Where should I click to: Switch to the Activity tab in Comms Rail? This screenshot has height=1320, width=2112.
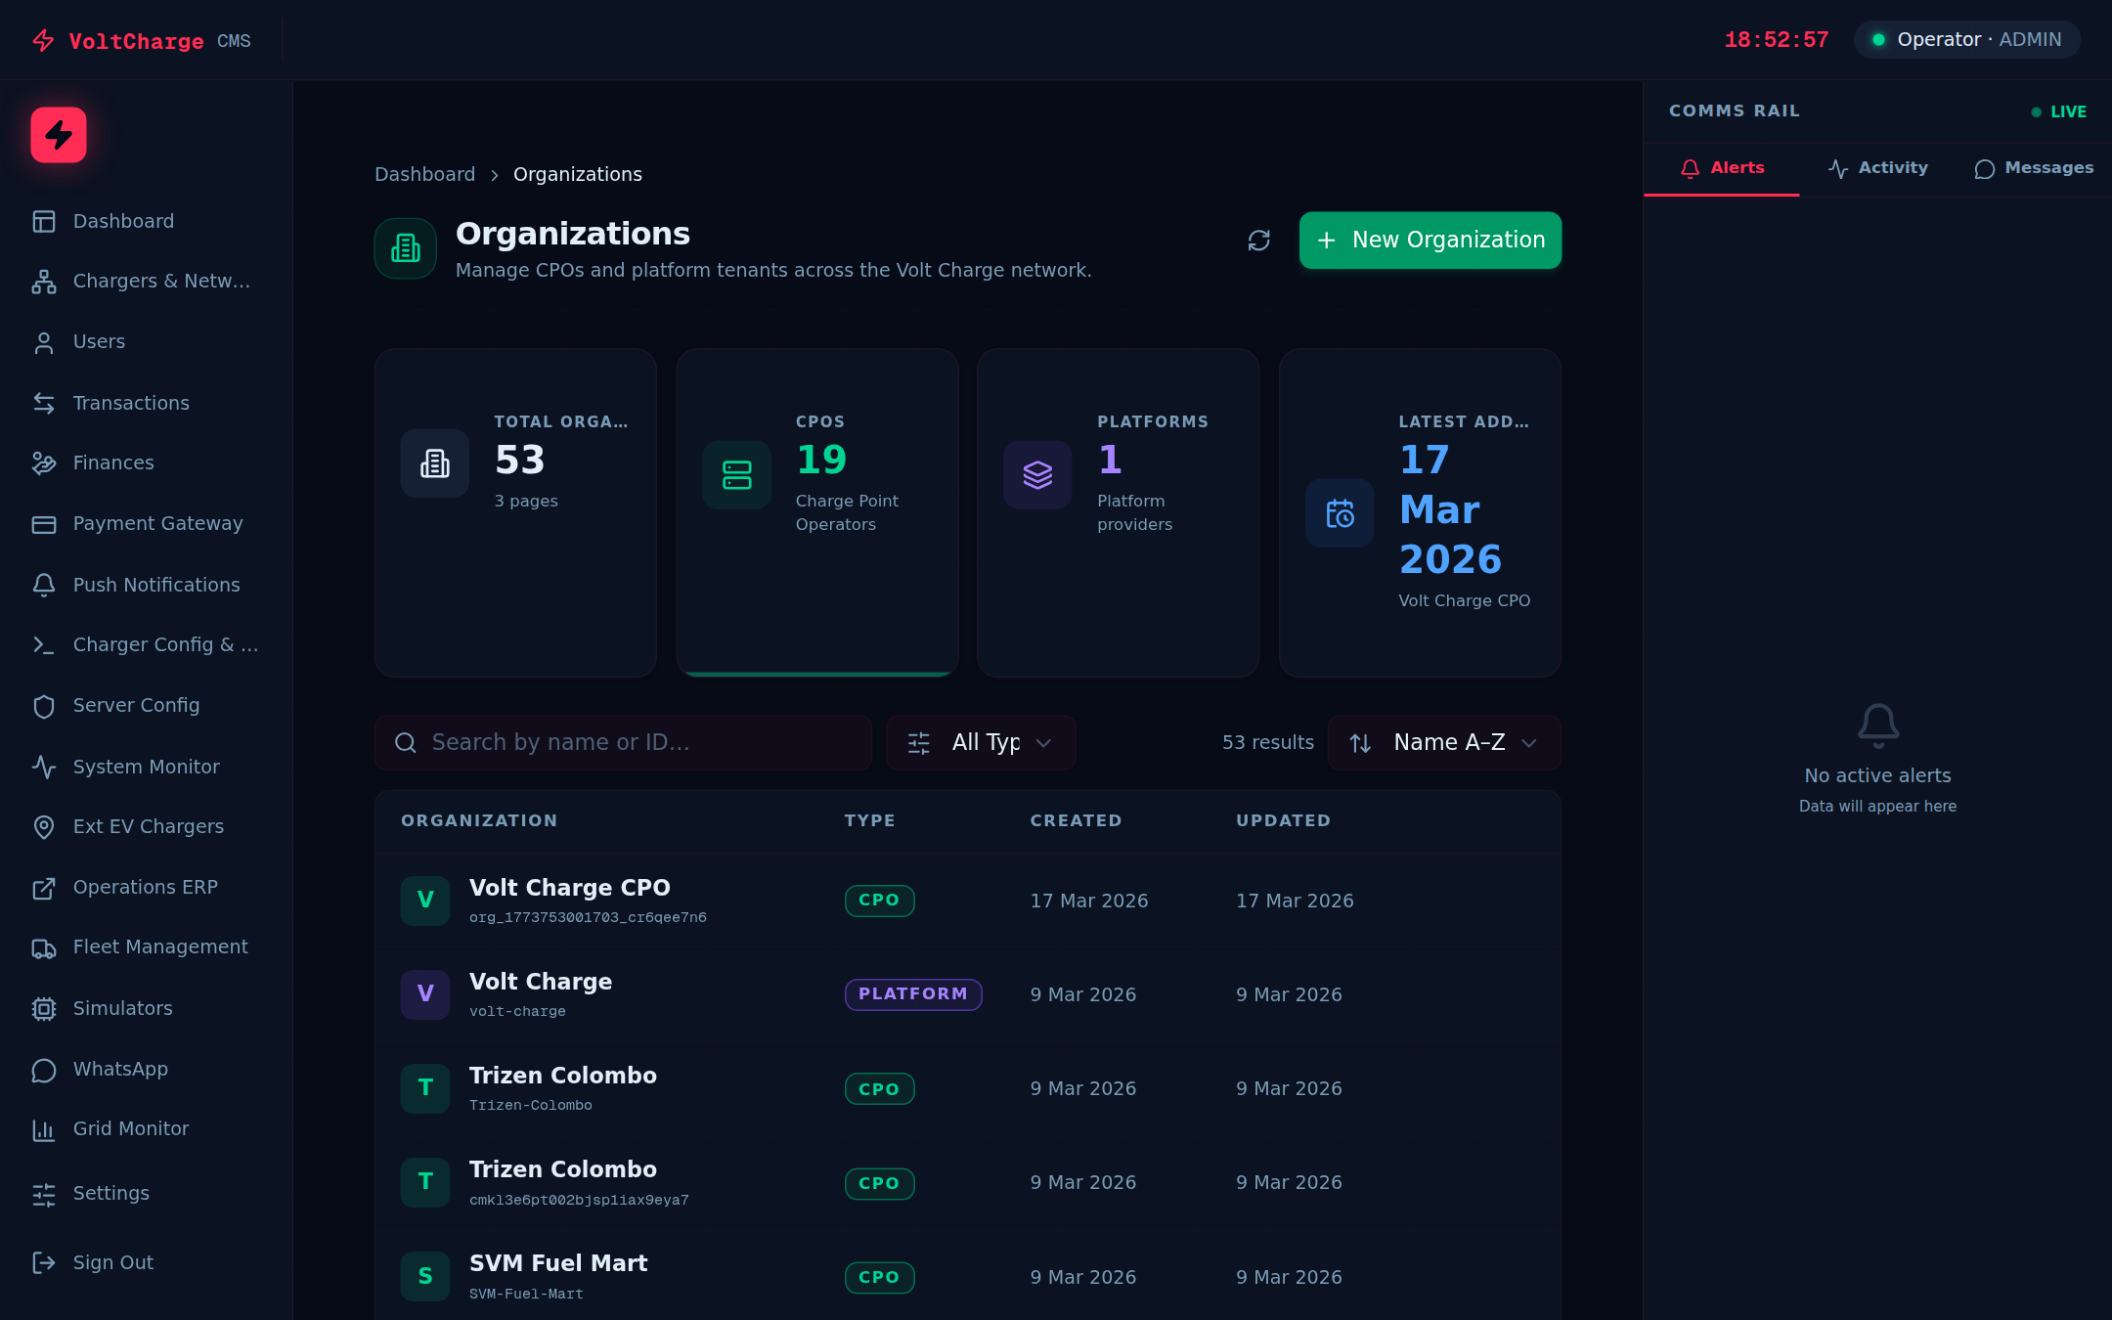(x=1877, y=167)
